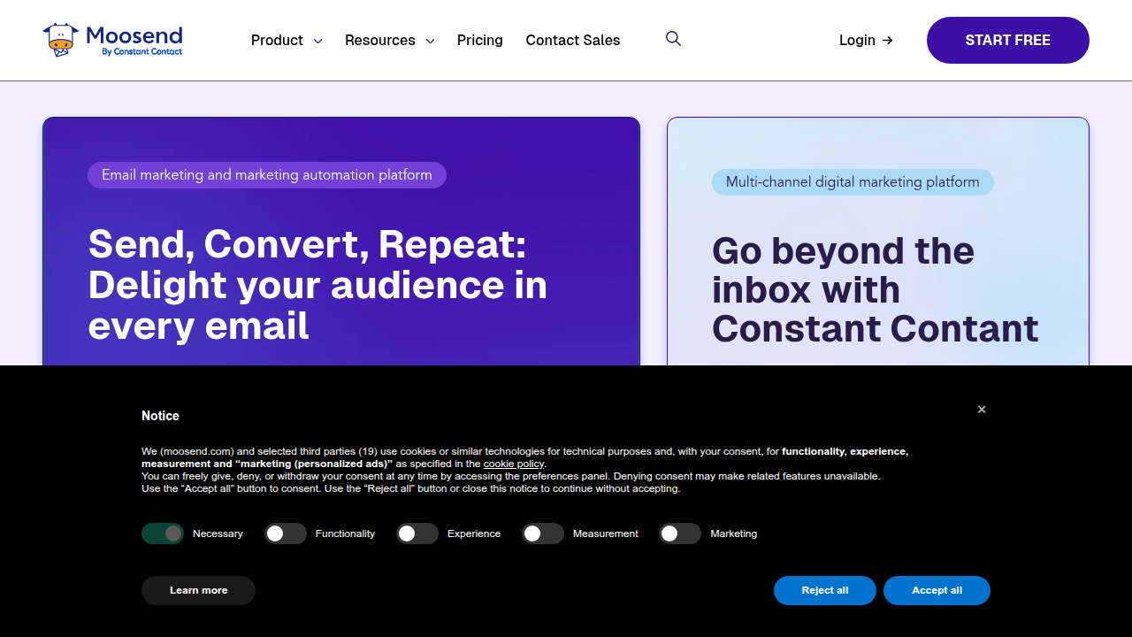Go to the Pricing page
Screen dimensions: 1132x637
tap(480, 40)
